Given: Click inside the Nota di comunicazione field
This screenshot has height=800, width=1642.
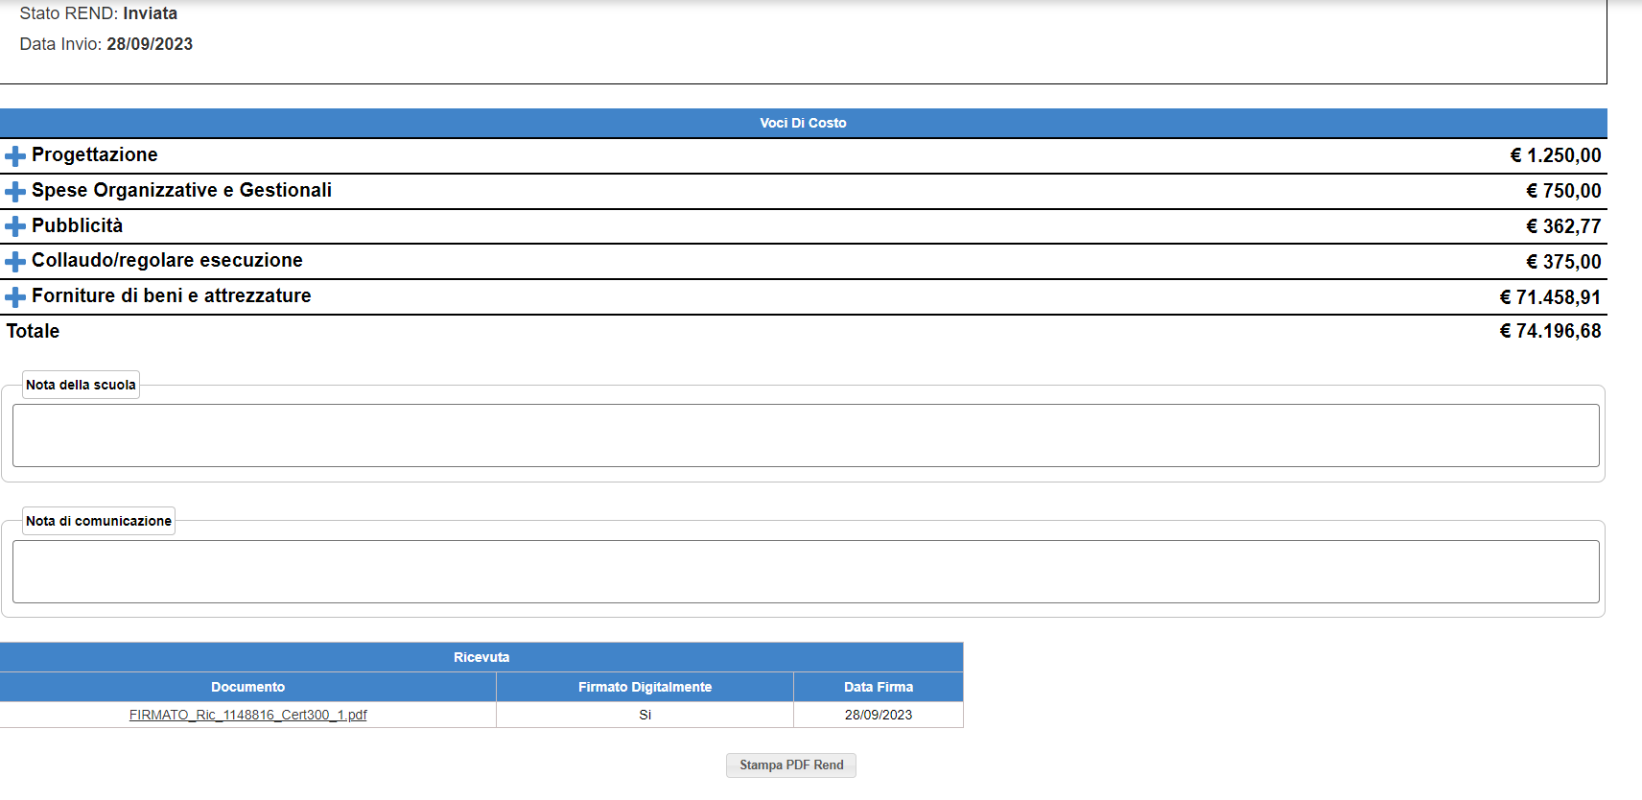Looking at the screenshot, I should coord(805,572).
